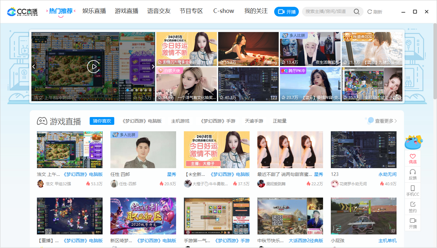This screenshot has width=437, height=248.
Task: Click the play button on the carousel
Action: 94,67
